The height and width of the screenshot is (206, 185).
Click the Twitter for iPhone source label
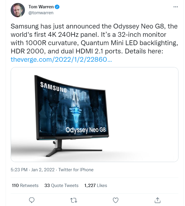(76, 170)
